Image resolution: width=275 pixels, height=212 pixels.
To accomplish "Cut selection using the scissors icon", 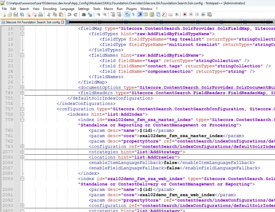I will click(49, 14).
